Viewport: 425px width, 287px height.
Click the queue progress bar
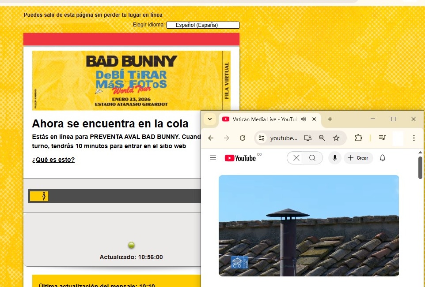click(x=114, y=196)
